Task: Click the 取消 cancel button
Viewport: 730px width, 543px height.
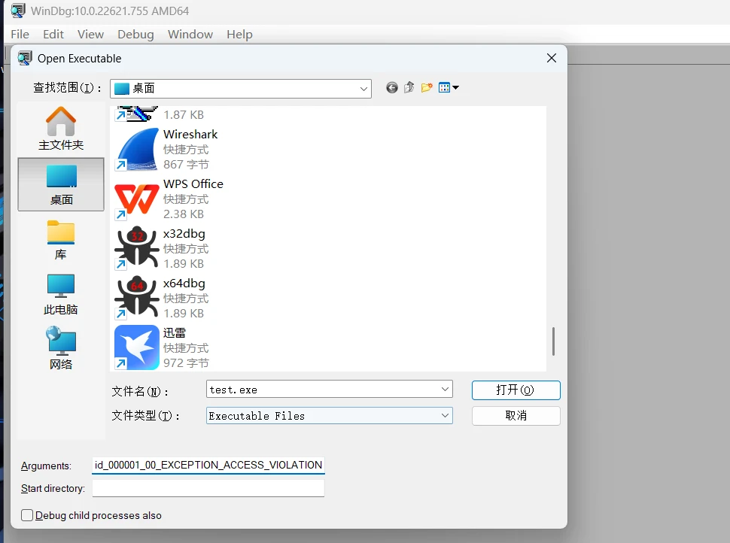Action: click(x=516, y=415)
